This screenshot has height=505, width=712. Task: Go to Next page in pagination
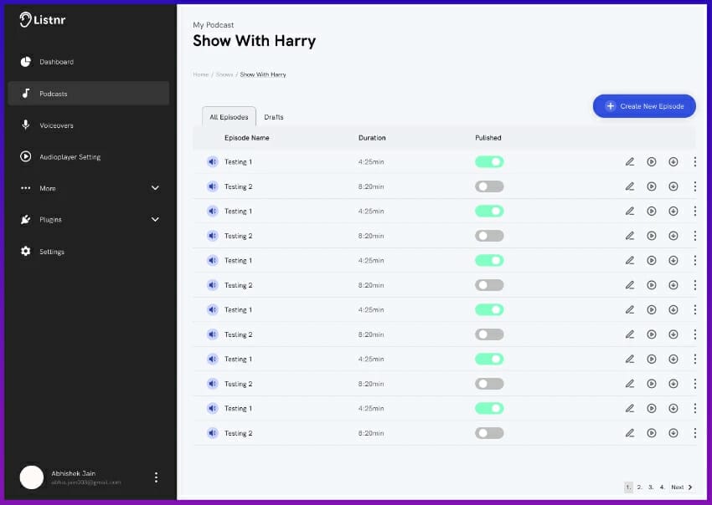click(x=681, y=487)
